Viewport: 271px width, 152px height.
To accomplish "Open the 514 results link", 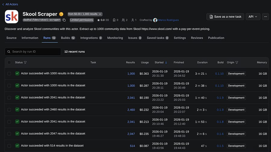I will pyautogui.click(x=132, y=146).
